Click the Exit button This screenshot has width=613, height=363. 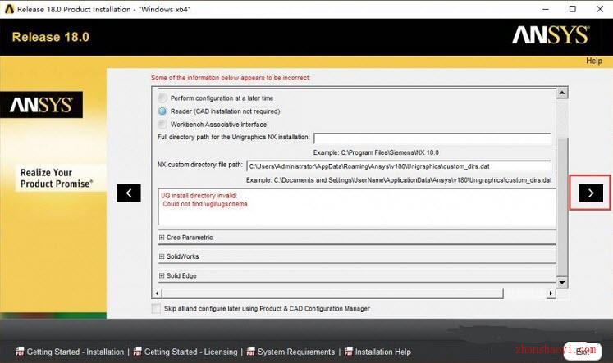pos(583,352)
